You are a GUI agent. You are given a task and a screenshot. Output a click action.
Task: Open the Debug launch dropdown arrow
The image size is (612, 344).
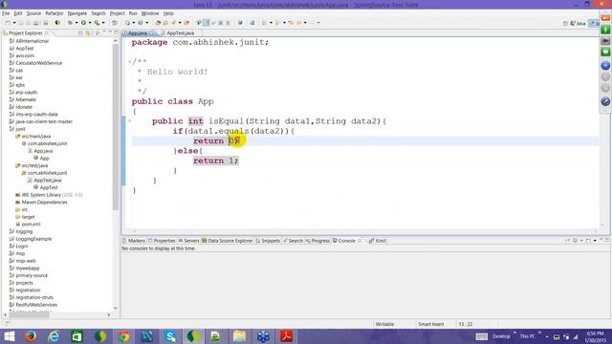[x=76, y=23]
